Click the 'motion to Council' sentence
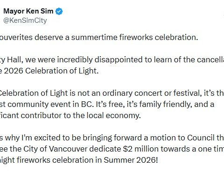 (x=112, y=138)
